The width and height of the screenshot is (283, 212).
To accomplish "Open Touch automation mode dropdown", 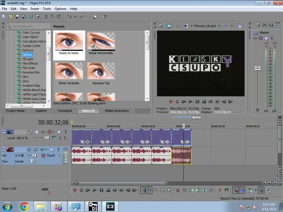I will pos(59,155).
